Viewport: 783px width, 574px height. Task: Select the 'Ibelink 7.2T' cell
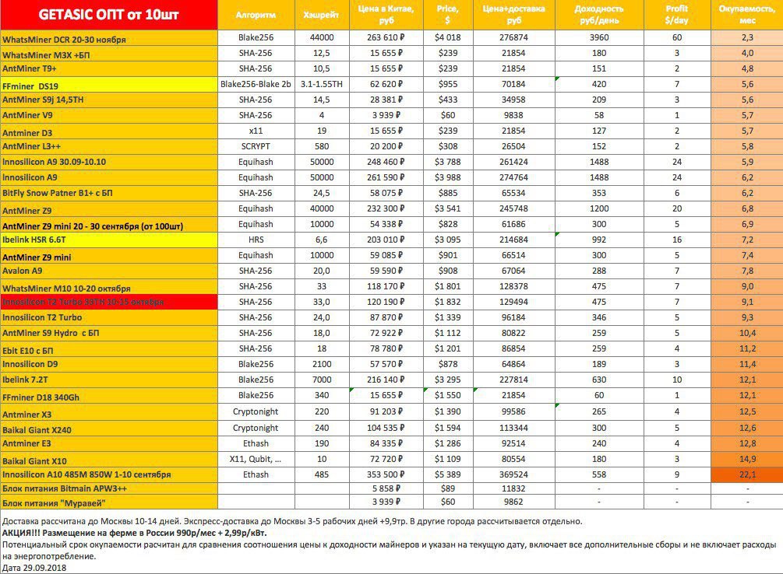coord(109,380)
